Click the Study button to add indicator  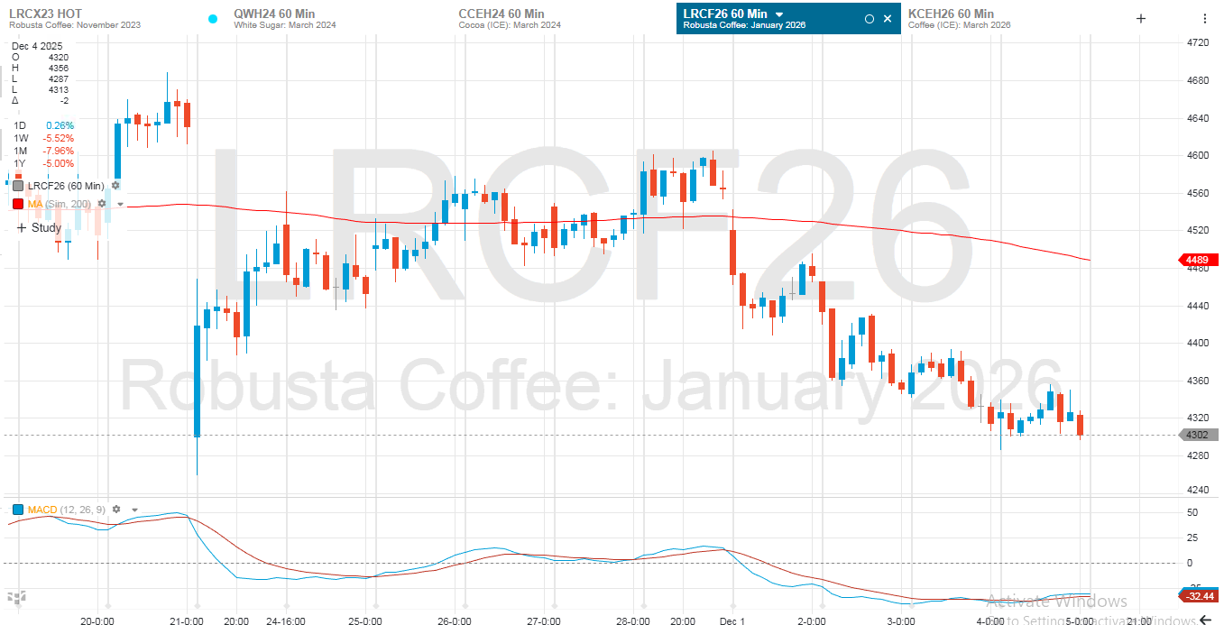[x=39, y=228]
